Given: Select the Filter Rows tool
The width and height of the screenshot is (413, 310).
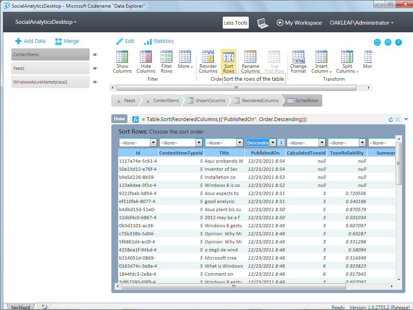Looking at the screenshot, I should 167,62.
